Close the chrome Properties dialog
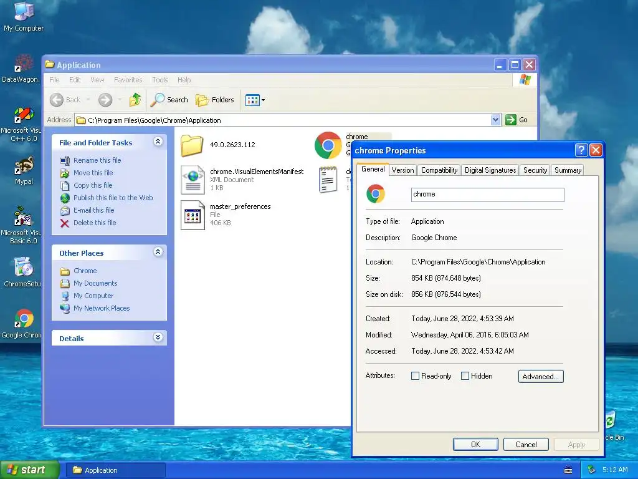 [596, 150]
